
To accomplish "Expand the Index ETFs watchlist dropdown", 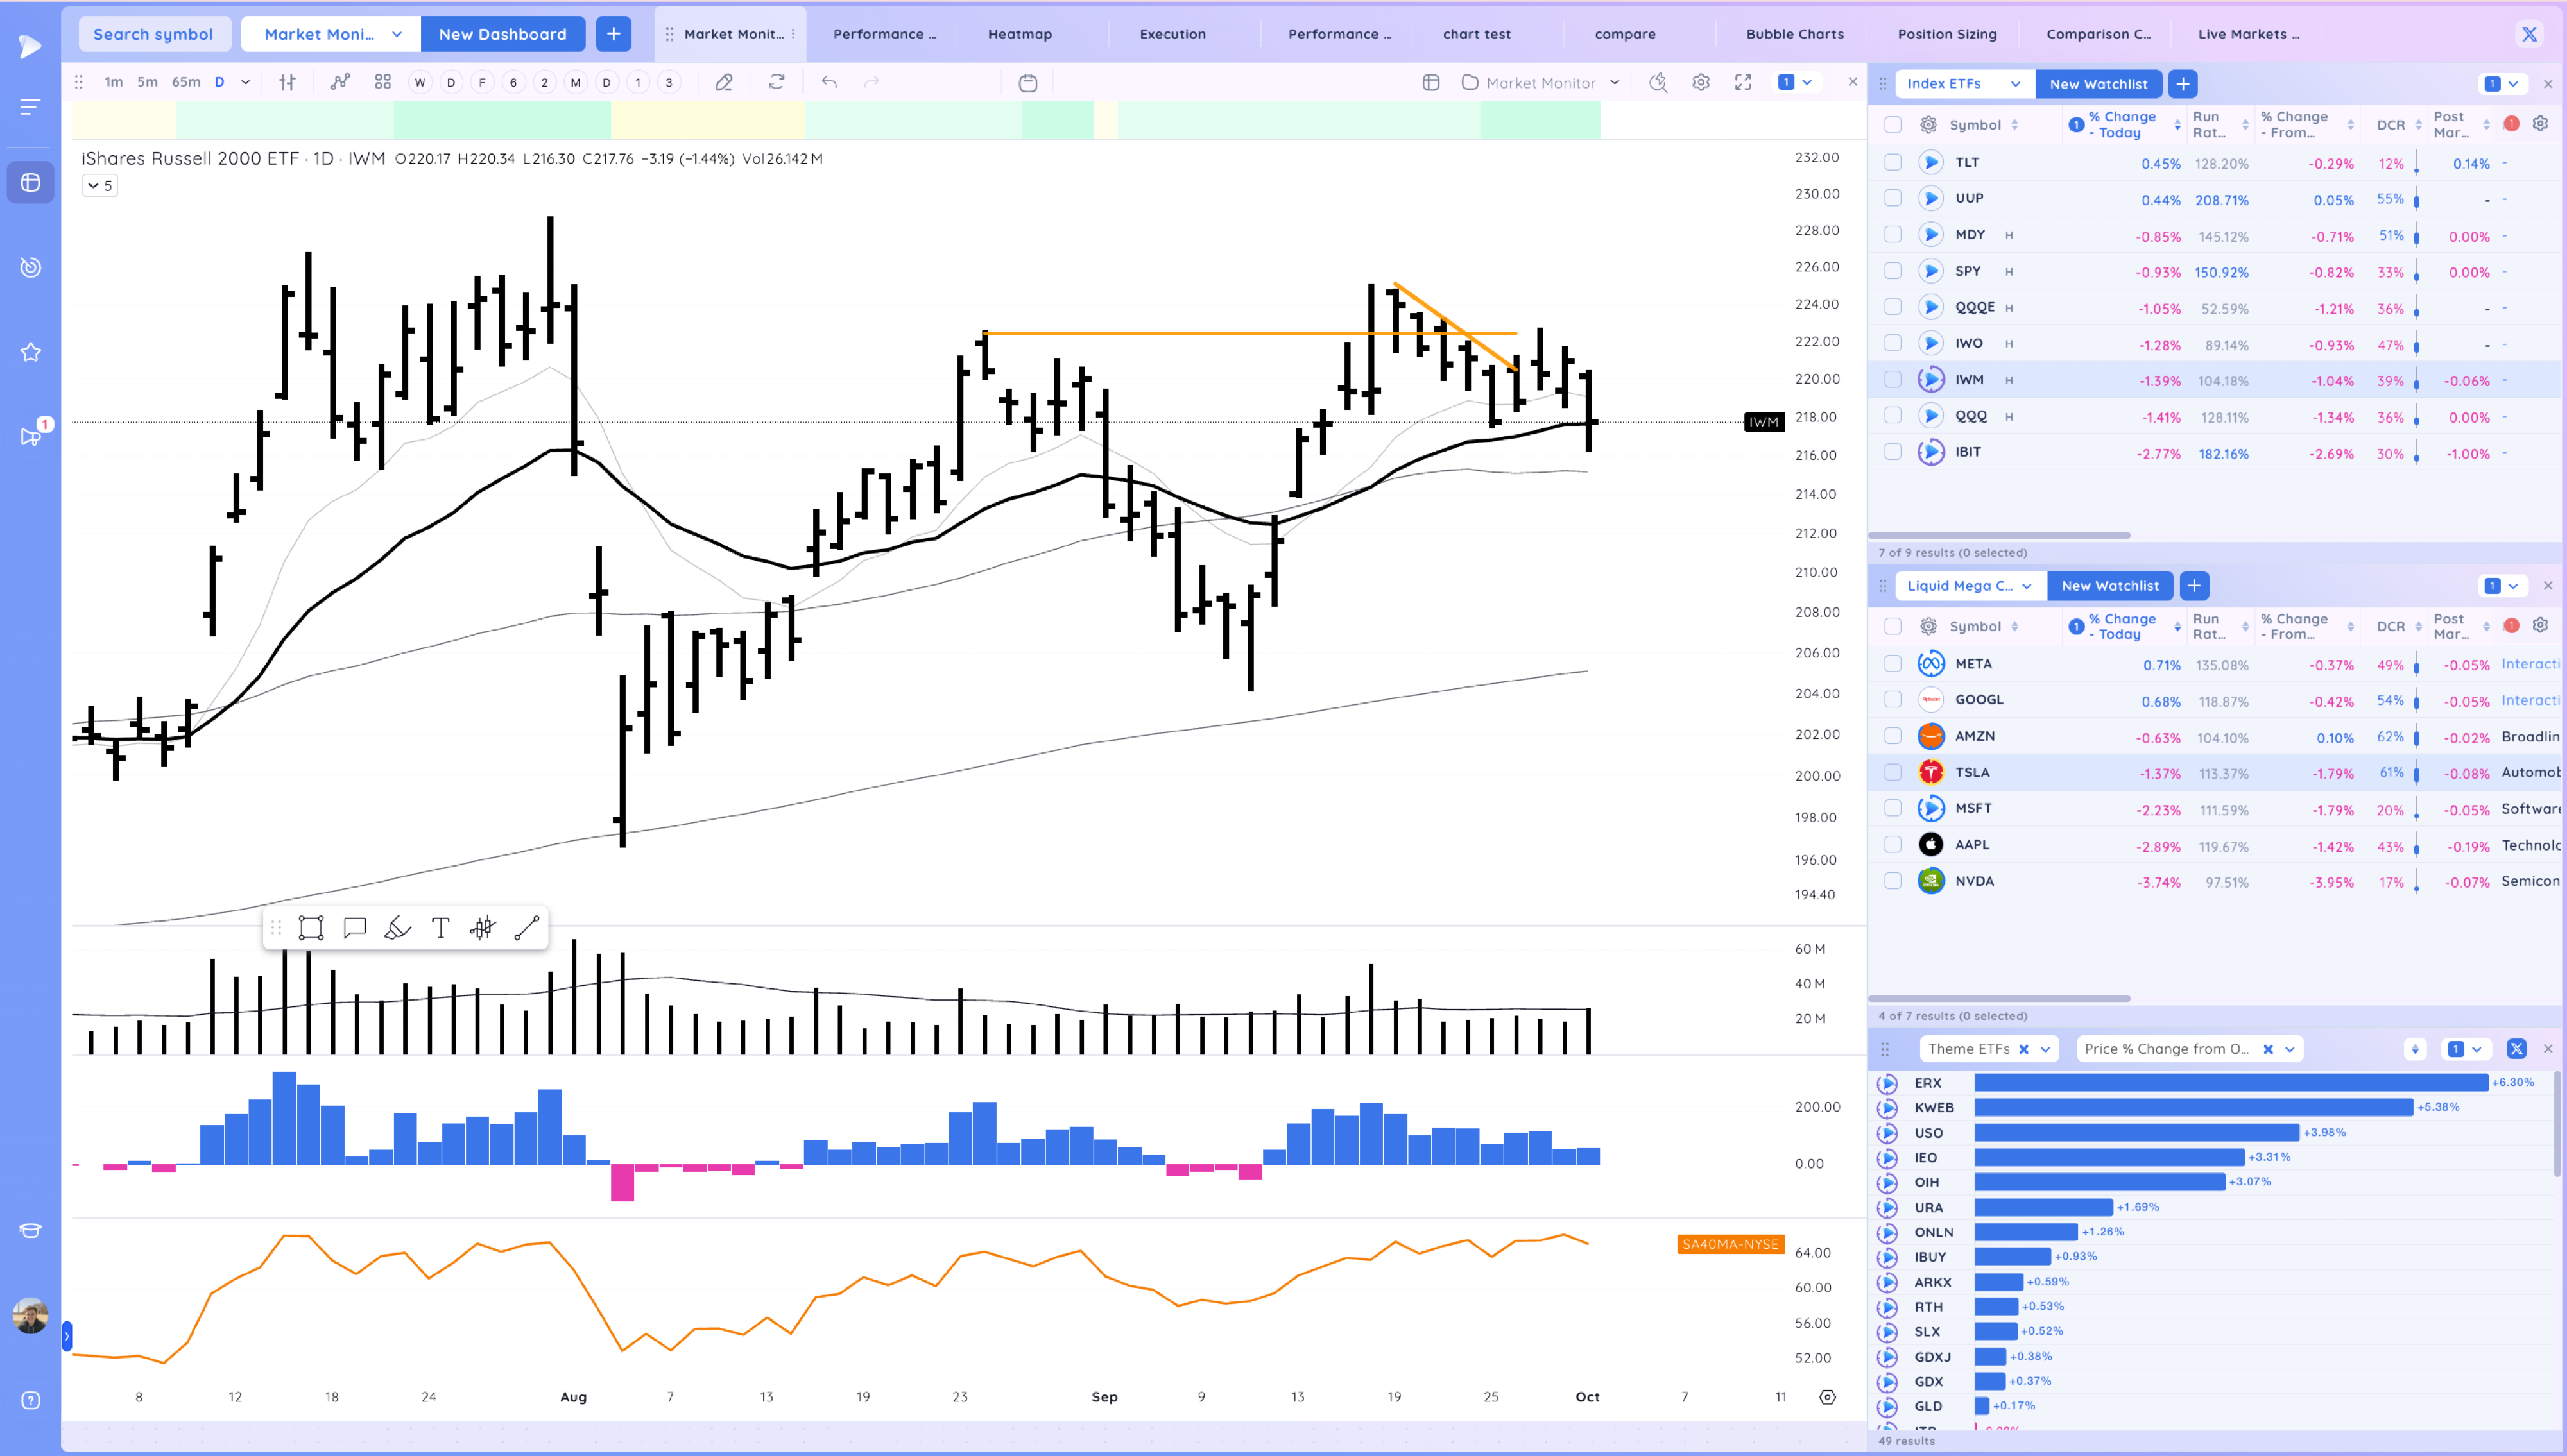I will [2015, 84].
